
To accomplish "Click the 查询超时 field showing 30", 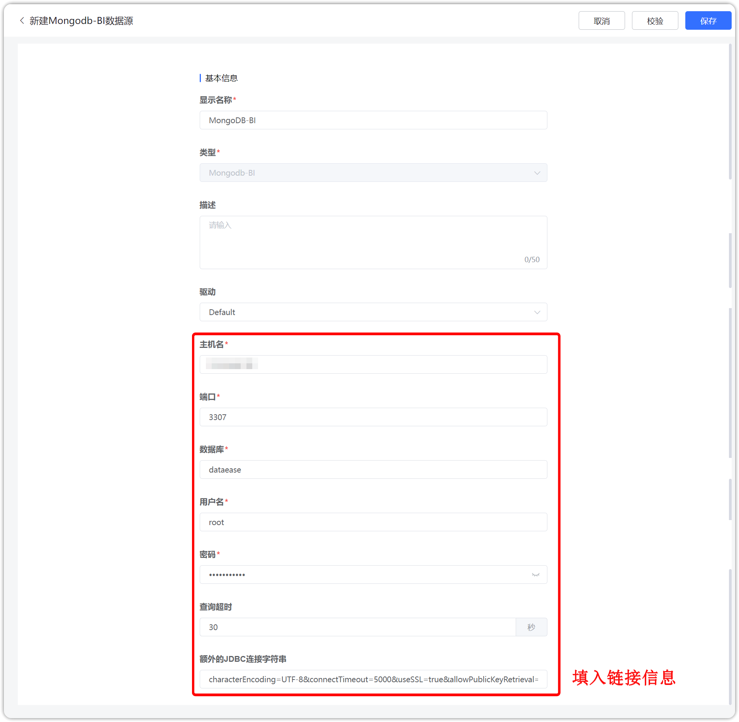I will pyautogui.click(x=358, y=627).
